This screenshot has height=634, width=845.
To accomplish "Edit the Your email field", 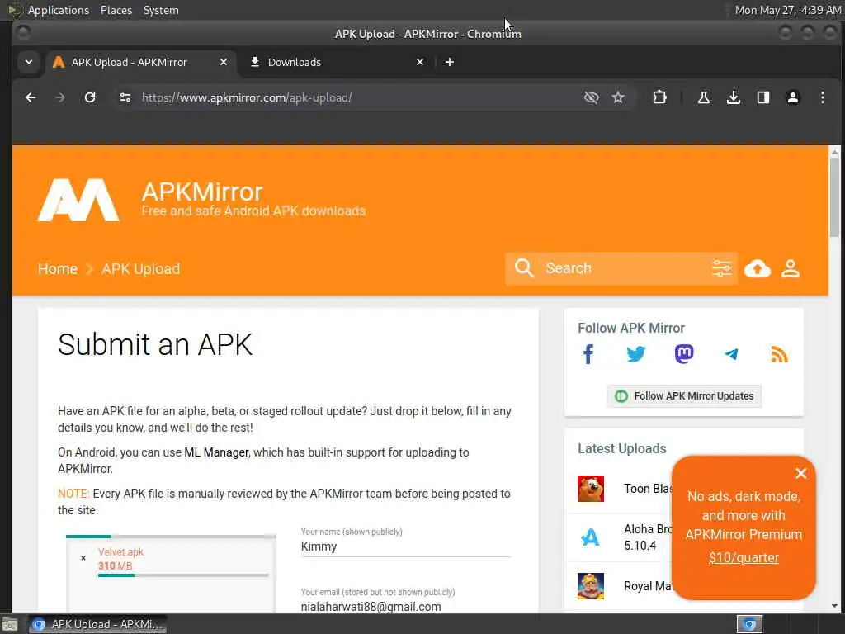I will [x=405, y=606].
